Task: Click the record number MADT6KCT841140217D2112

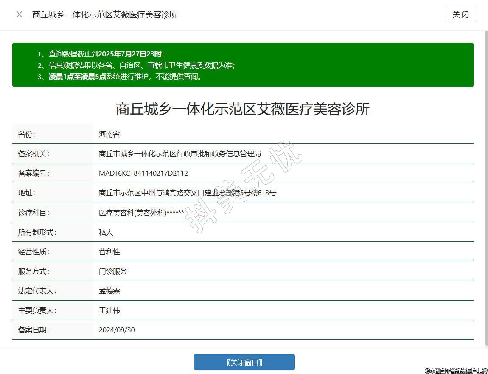Action: point(143,173)
